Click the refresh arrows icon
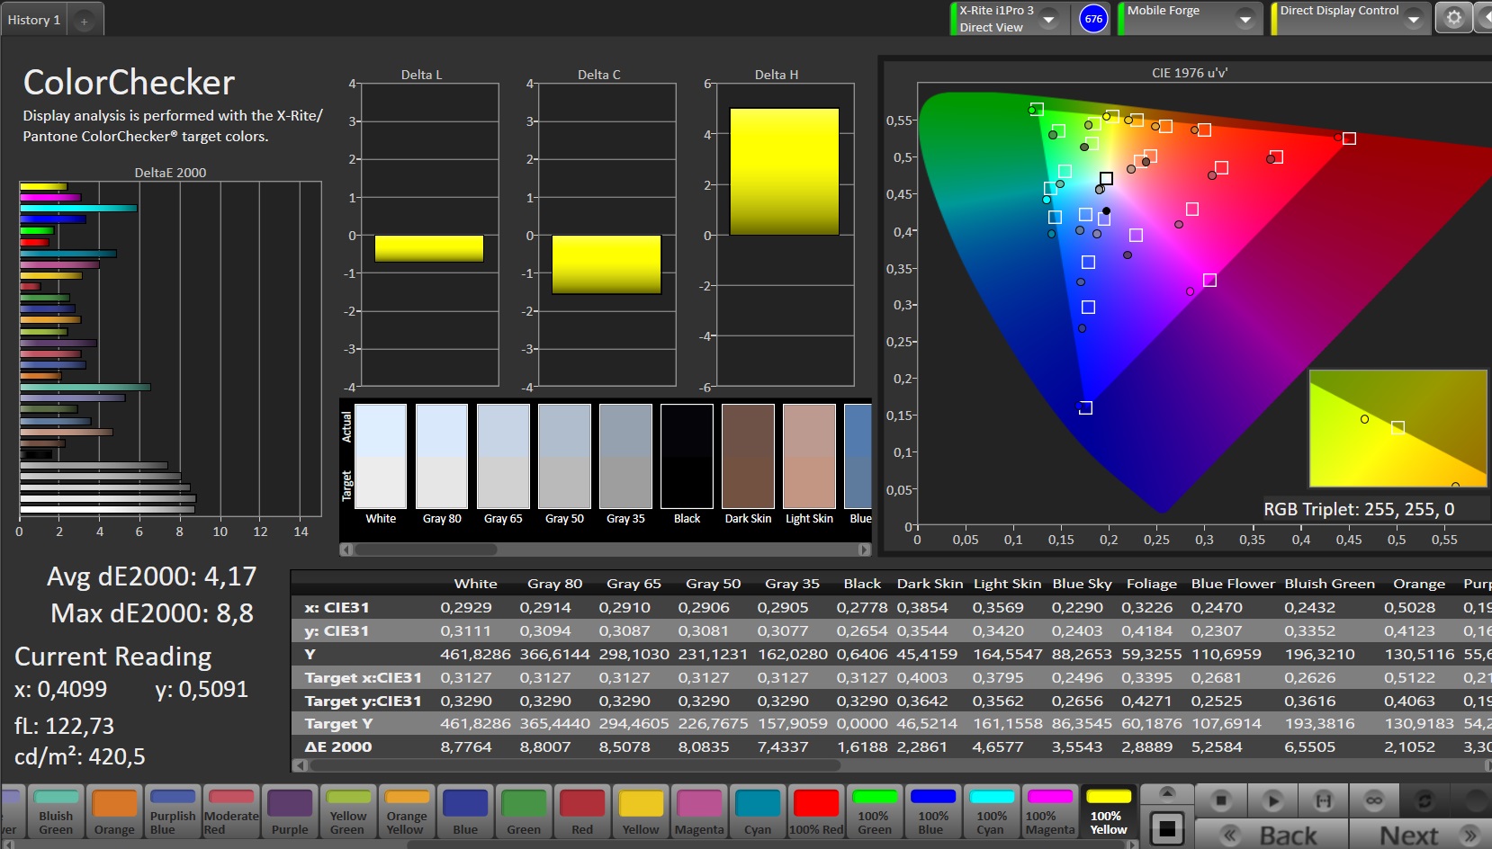1492x849 pixels. pyautogui.click(x=1425, y=800)
